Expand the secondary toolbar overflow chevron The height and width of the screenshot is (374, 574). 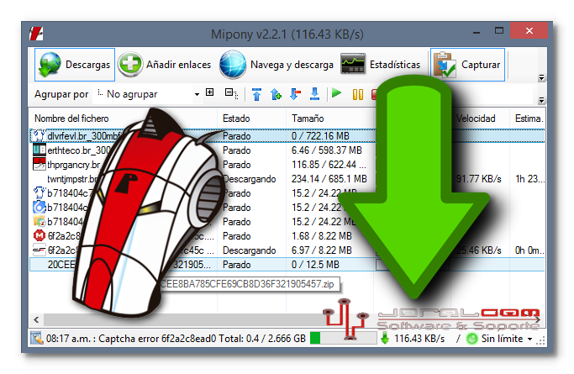pyautogui.click(x=541, y=100)
